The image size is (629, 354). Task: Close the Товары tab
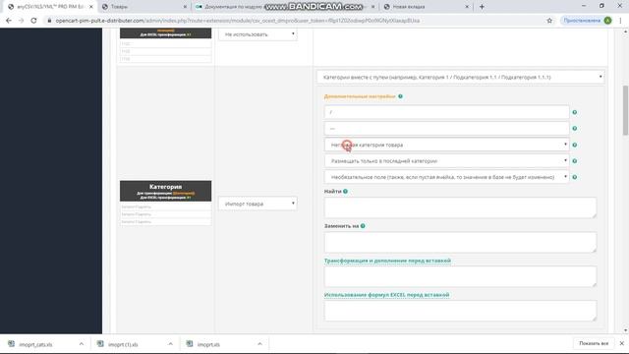[185, 7]
